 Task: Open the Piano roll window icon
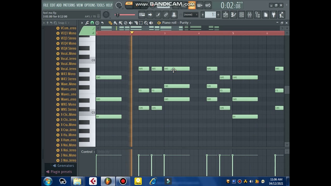(234, 15)
